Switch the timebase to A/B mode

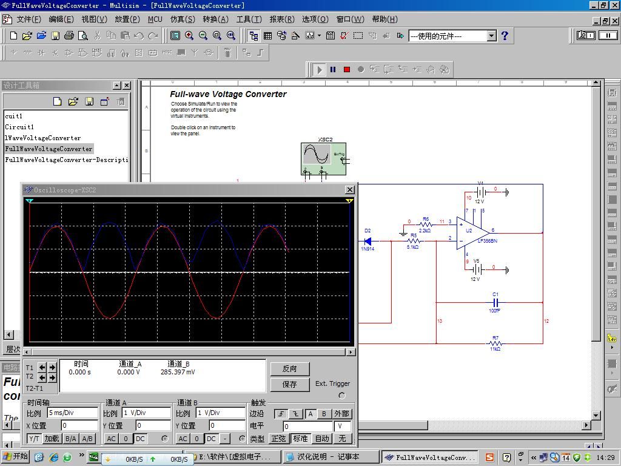click(87, 439)
